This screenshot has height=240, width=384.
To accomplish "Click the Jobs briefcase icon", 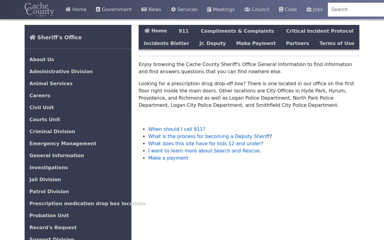I will coord(309,9).
